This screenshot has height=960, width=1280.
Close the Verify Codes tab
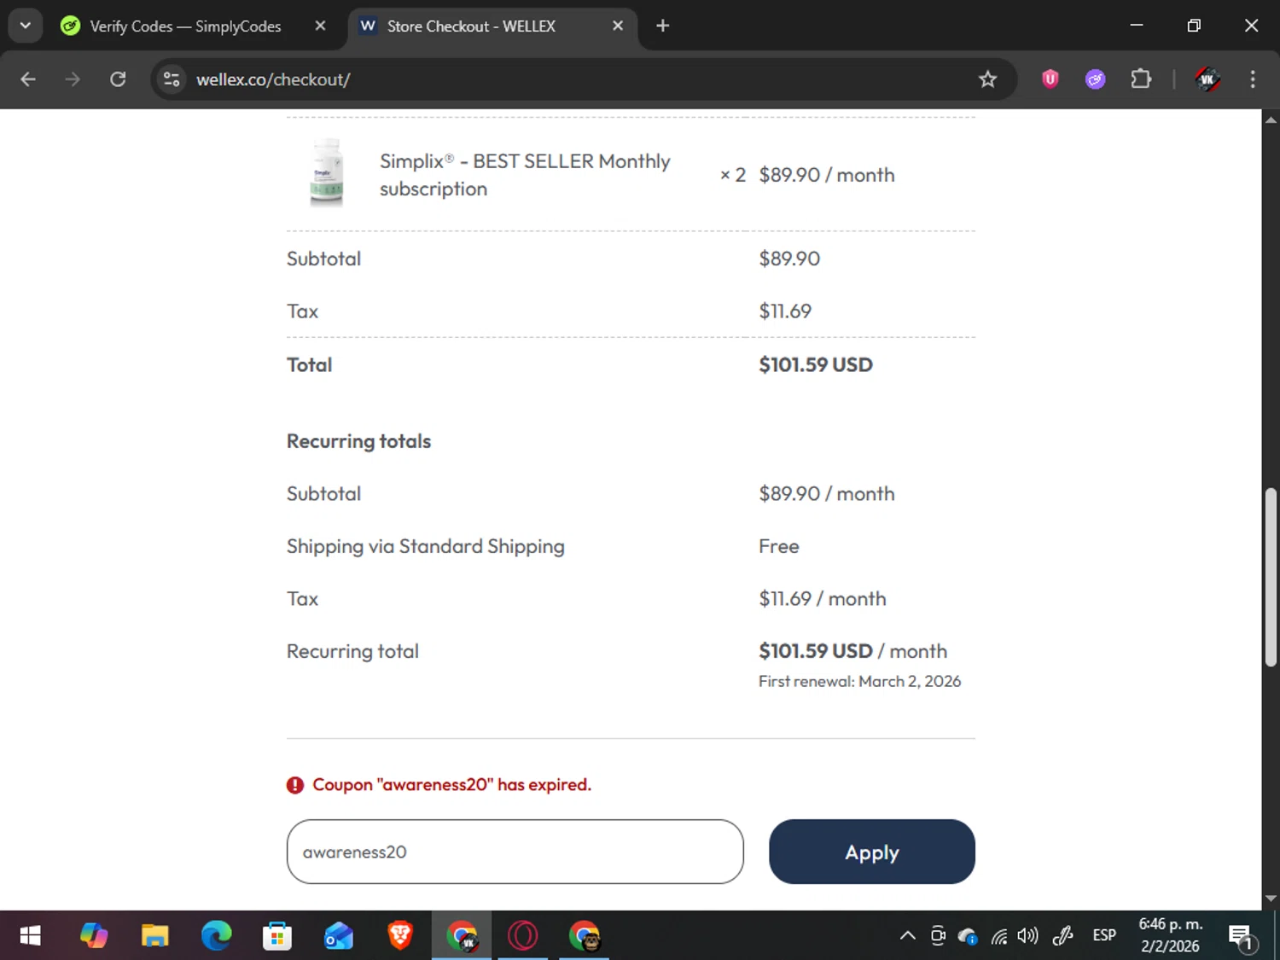(320, 26)
